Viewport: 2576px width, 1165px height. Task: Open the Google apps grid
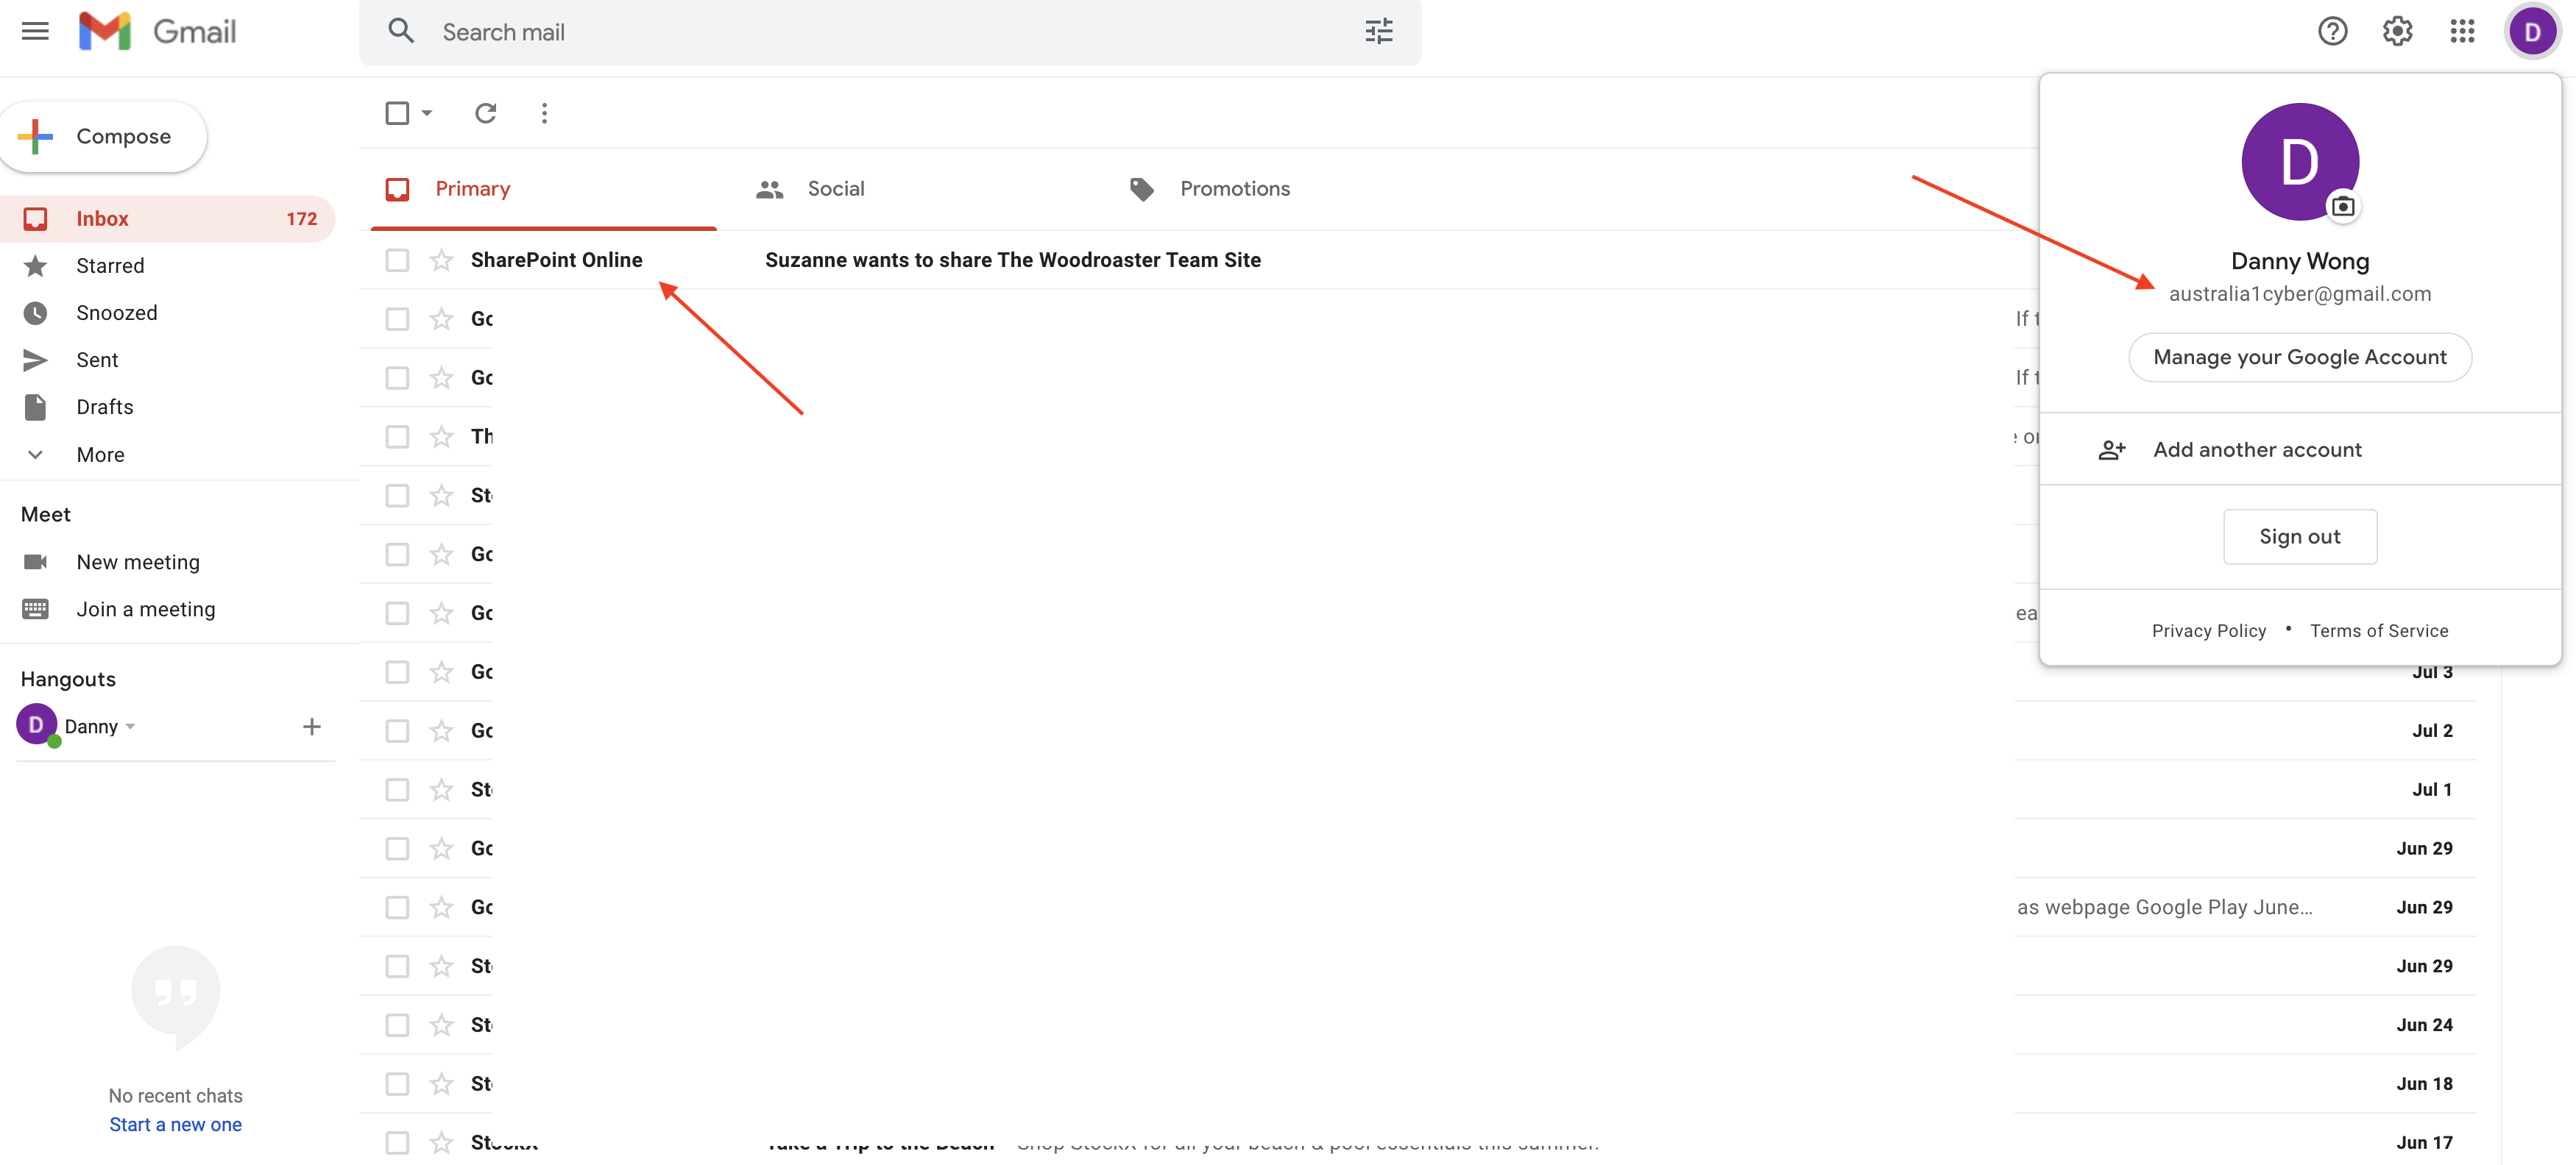[x=2462, y=32]
